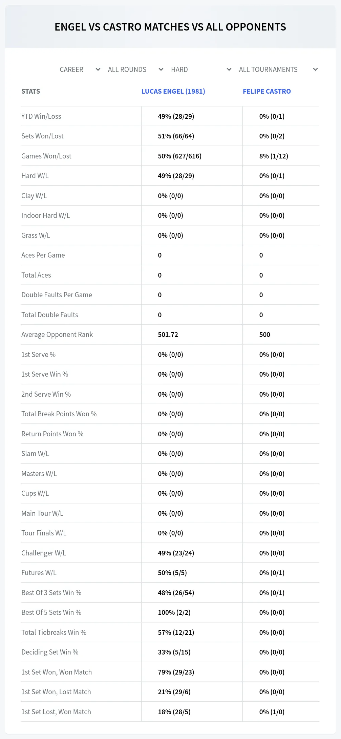
Task: Expand the ALL ROUNDS dropdown
Action: click(x=135, y=70)
